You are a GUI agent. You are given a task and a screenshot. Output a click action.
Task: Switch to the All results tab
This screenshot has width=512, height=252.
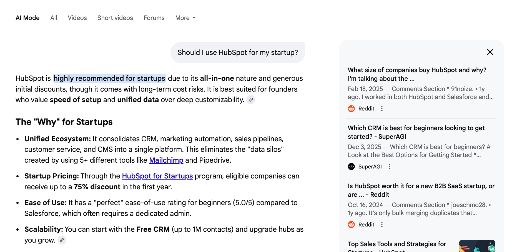tap(54, 18)
